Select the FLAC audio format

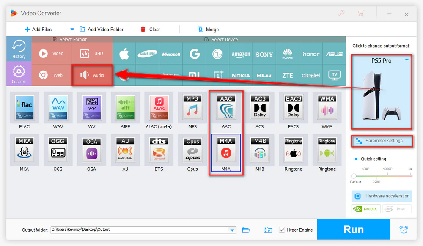point(24,108)
